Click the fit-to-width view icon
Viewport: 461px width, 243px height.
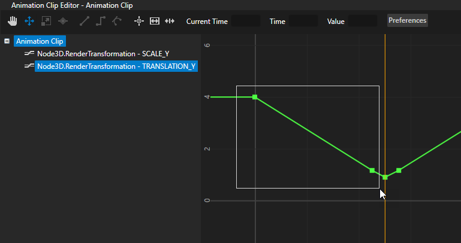[155, 21]
